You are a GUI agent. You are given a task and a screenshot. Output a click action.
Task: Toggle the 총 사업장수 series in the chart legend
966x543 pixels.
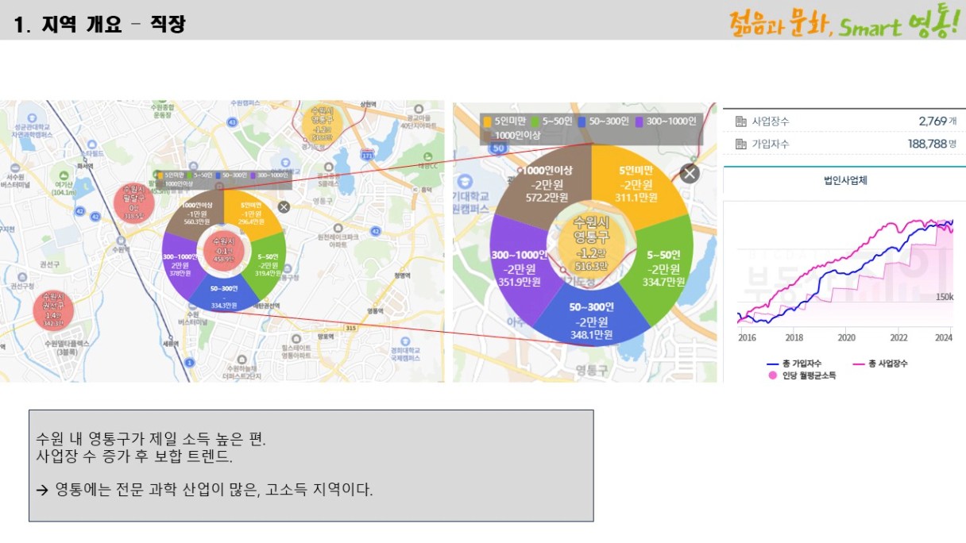[880, 363]
